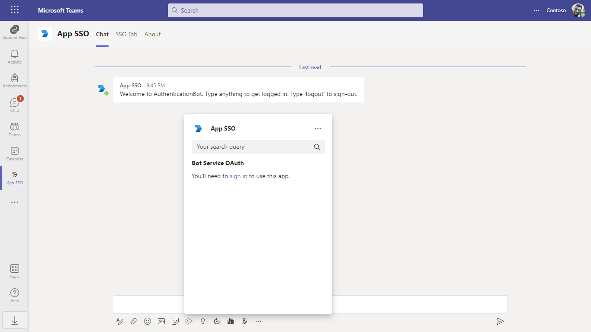Focus the top Search bar

click(295, 10)
